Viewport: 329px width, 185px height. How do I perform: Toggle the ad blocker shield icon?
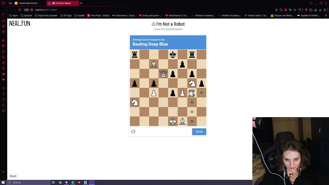[x=286, y=10]
